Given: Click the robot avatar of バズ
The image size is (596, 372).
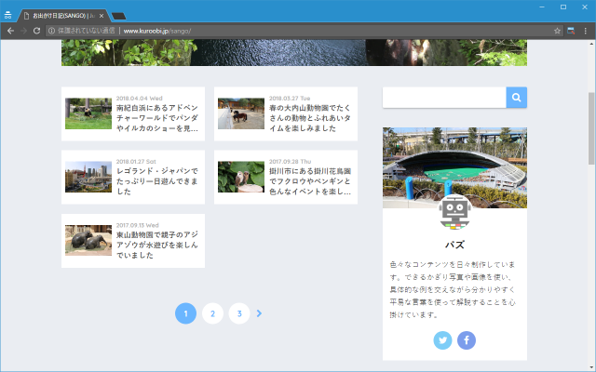Looking at the screenshot, I should click(x=454, y=214).
